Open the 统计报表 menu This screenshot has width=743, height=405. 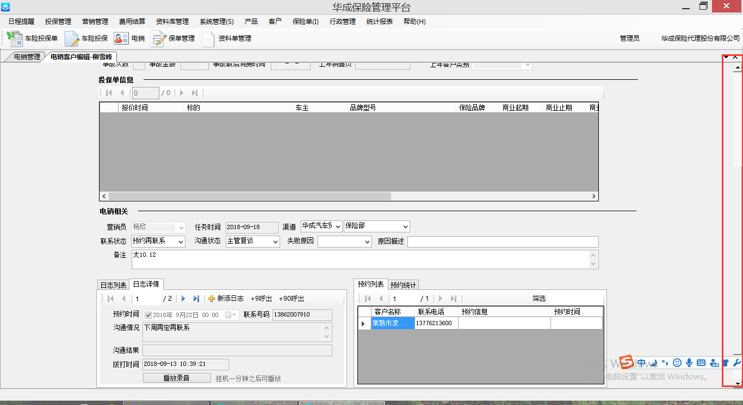click(x=379, y=22)
